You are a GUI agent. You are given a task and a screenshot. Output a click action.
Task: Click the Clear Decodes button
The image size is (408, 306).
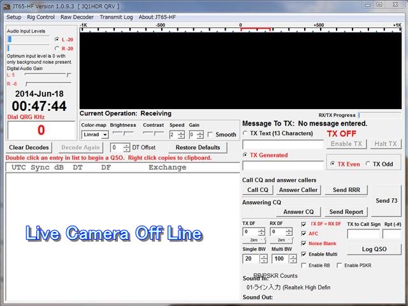click(29, 147)
